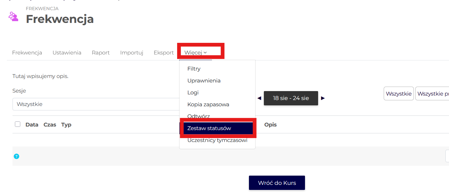This screenshot has width=449, height=192.
Task: Go to previous week with left arrow
Action: point(259,98)
